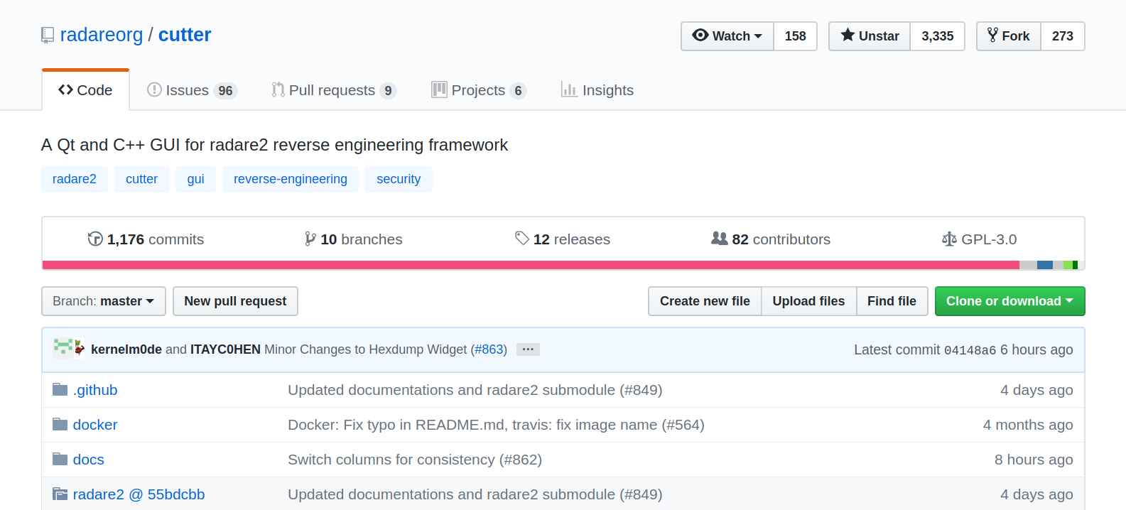
Task: Switch to the Pull requests tab
Action: tap(334, 90)
